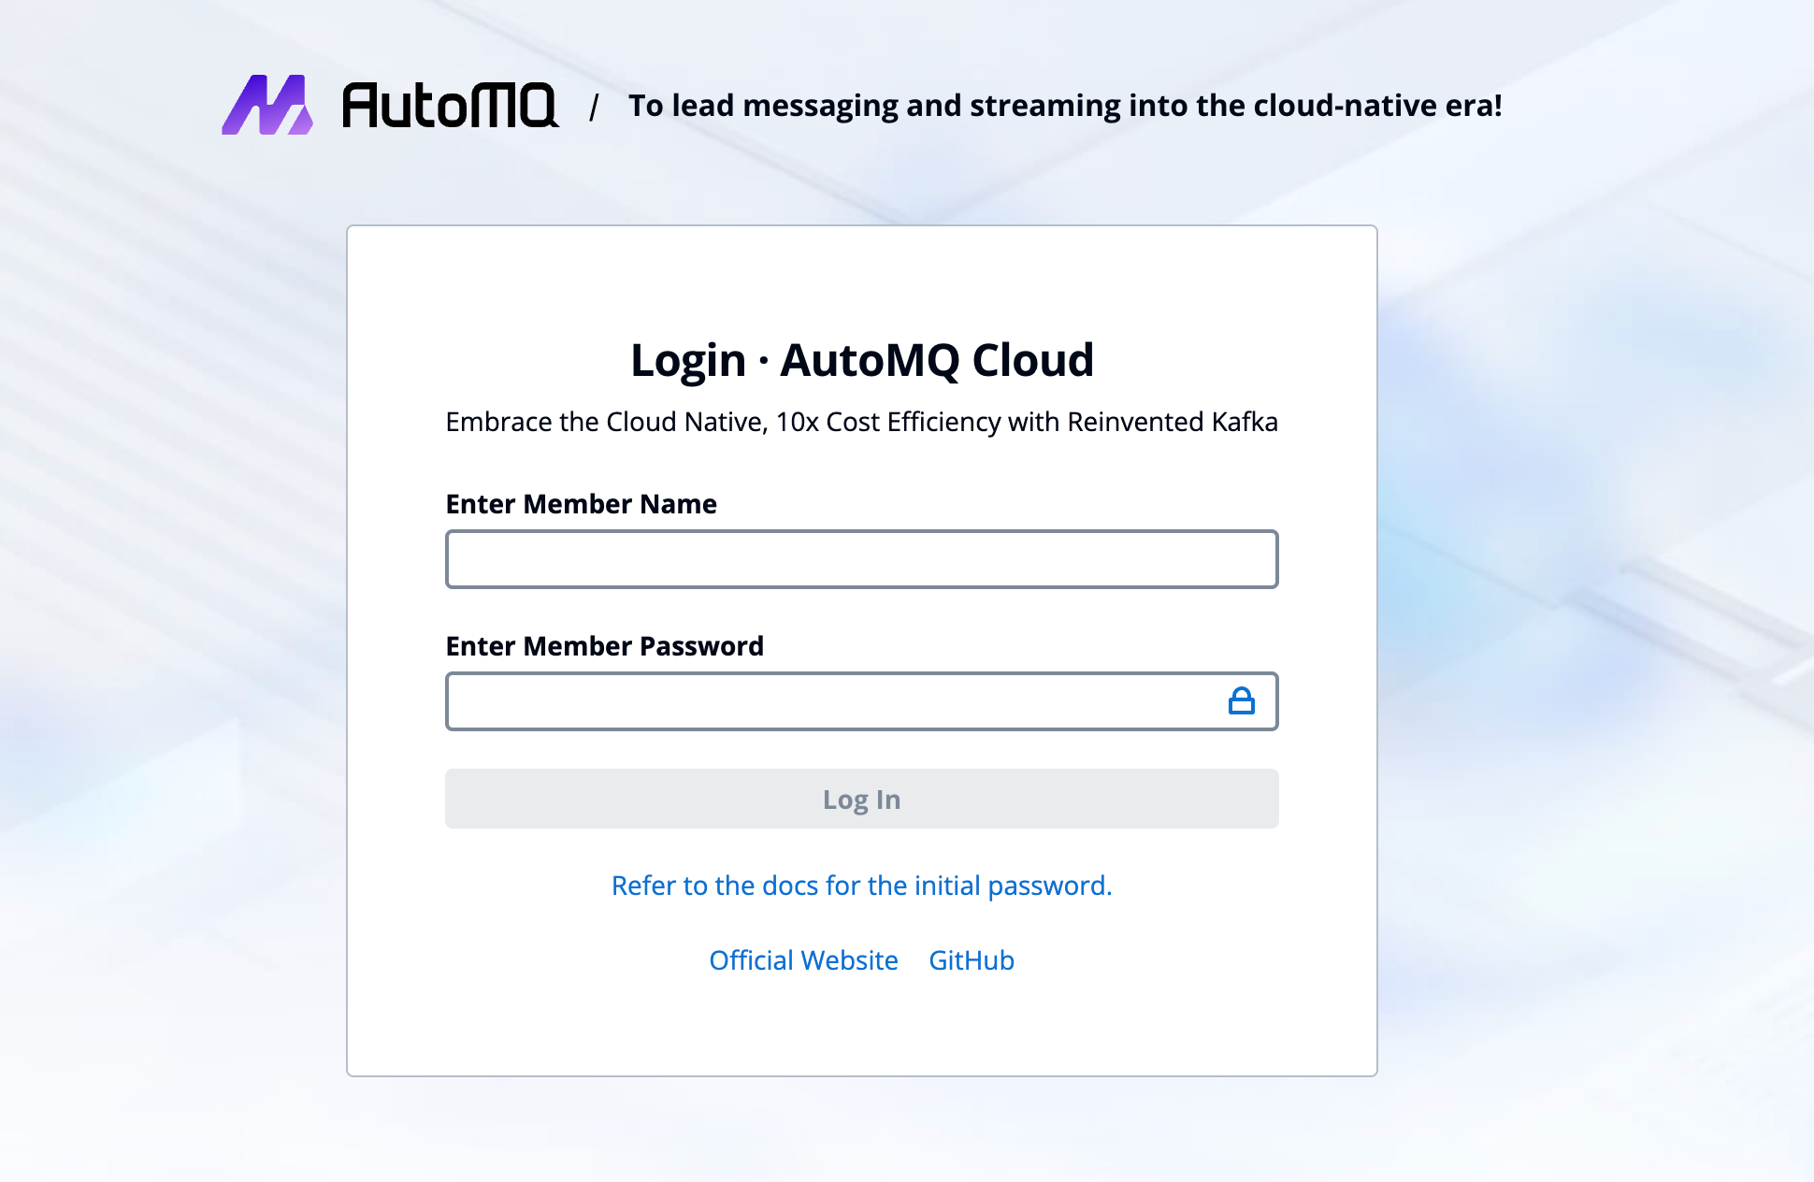Image resolution: width=1814 pixels, height=1182 pixels.
Task: Open the Official Website link
Action: click(803, 960)
